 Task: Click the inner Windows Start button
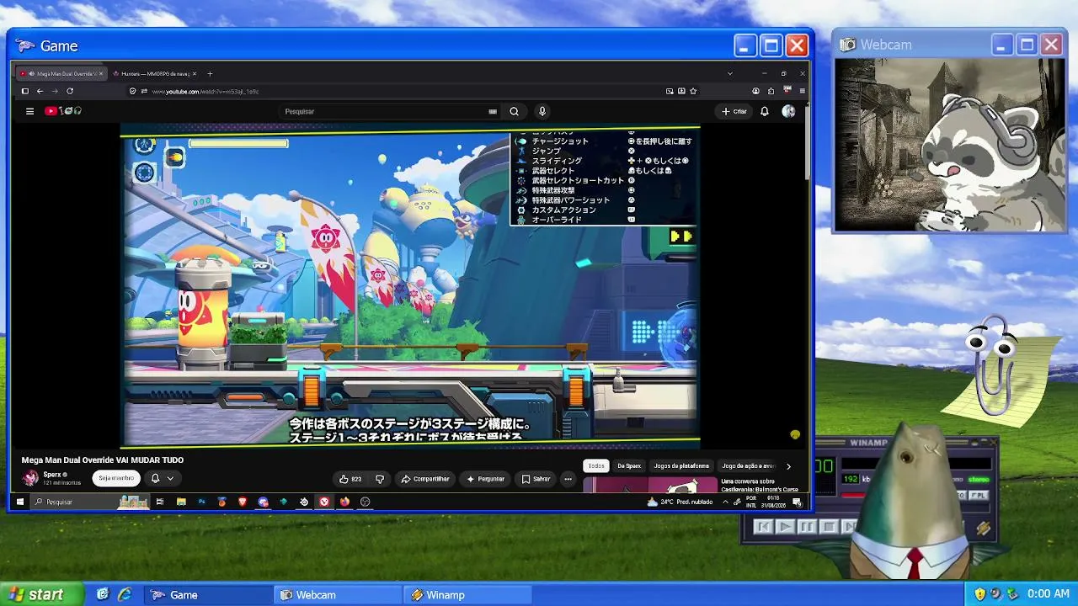tap(19, 502)
